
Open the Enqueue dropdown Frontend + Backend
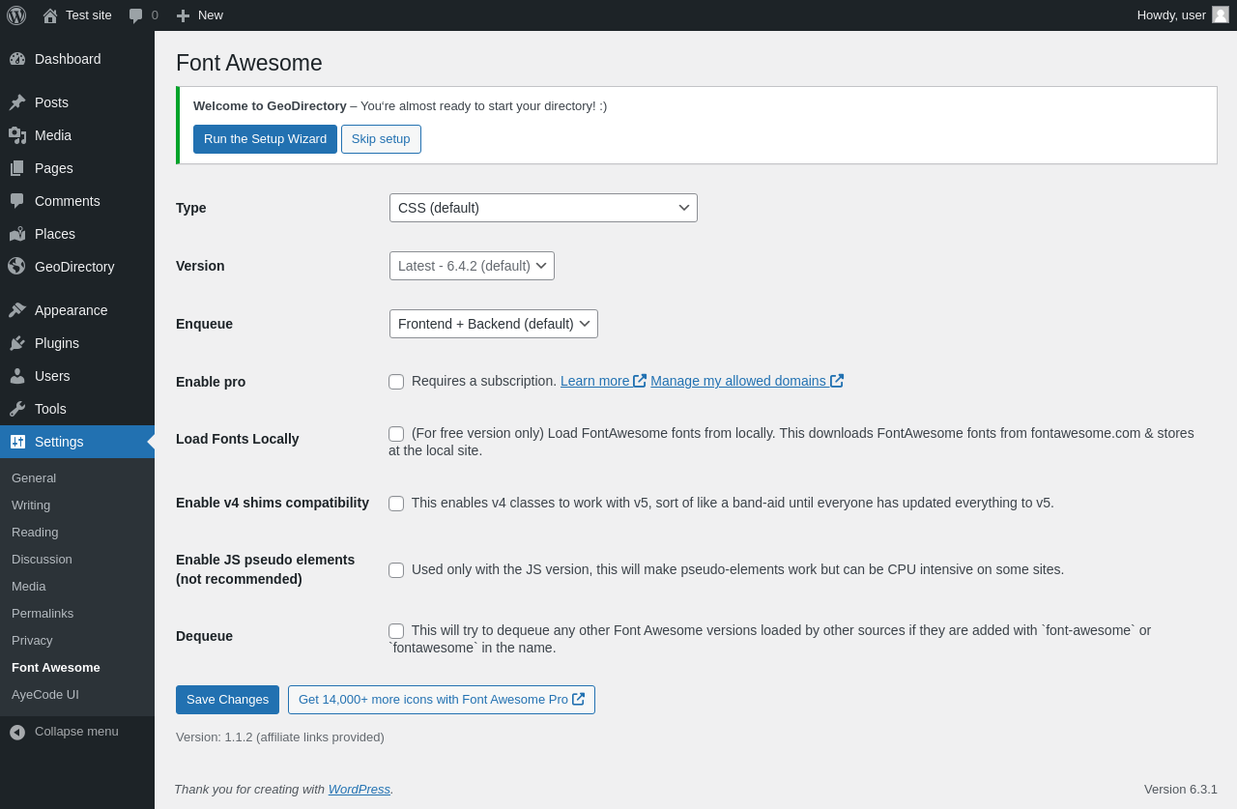tap(494, 324)
